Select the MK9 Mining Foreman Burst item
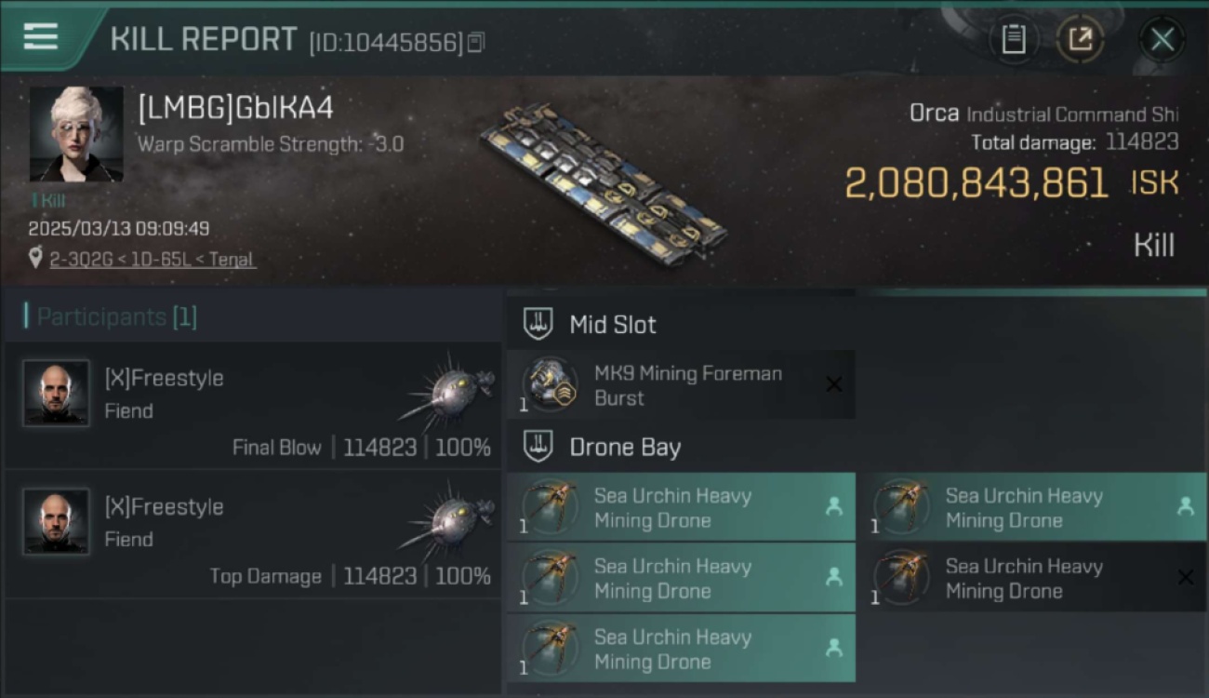Viewport: 1209px width, 698px height. [686, 385]
